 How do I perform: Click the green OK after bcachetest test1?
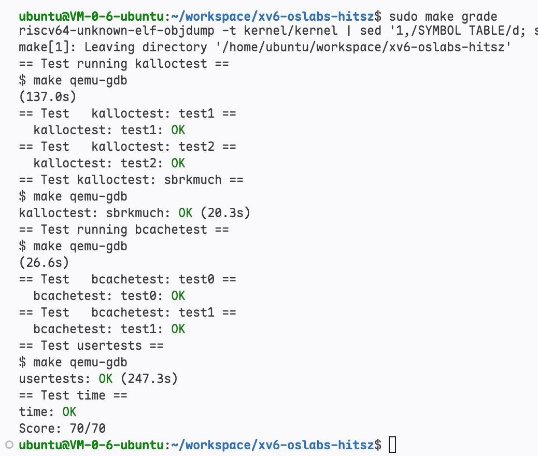pyautogui.click(x=178, y=329)
